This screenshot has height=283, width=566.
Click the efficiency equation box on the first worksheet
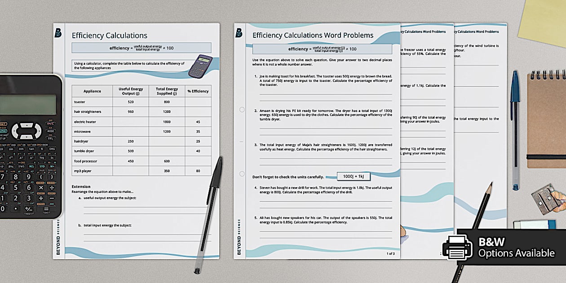[141, 47]
